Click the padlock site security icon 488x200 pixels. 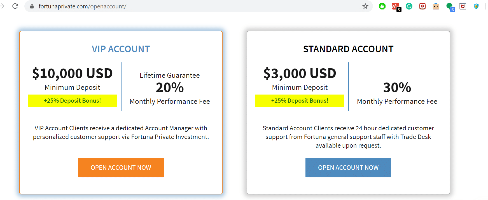(x=32, y=6)
